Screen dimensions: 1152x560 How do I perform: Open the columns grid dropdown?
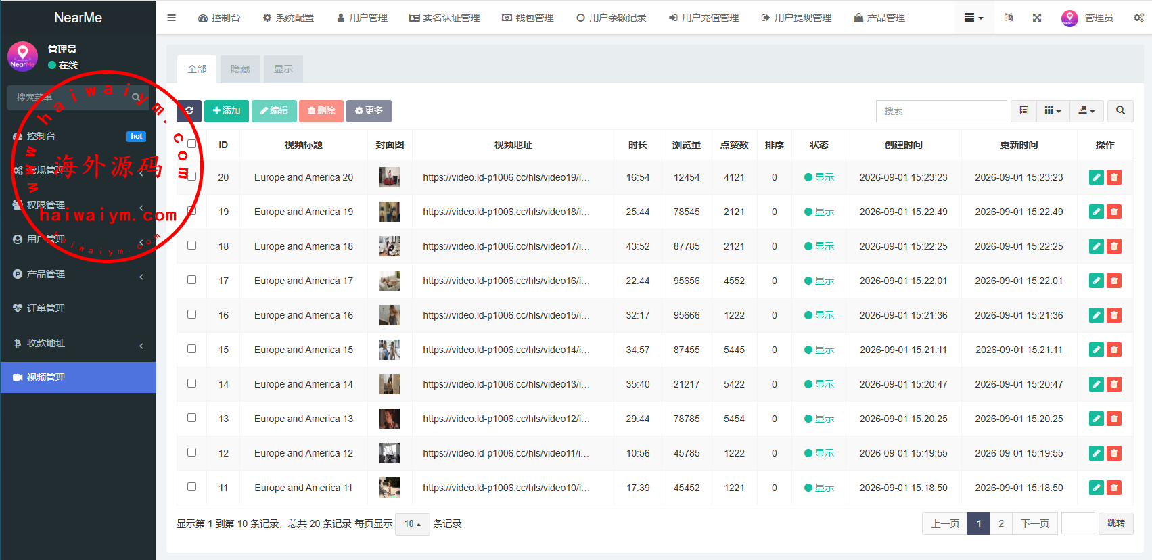(1053, 111)
